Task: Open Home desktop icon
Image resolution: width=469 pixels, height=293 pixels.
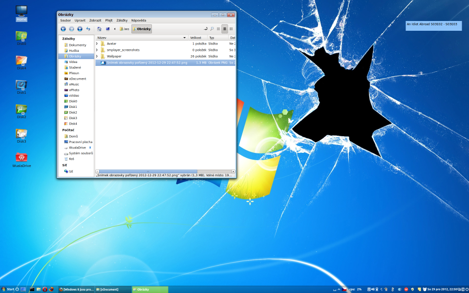Action: click(21, 14)
